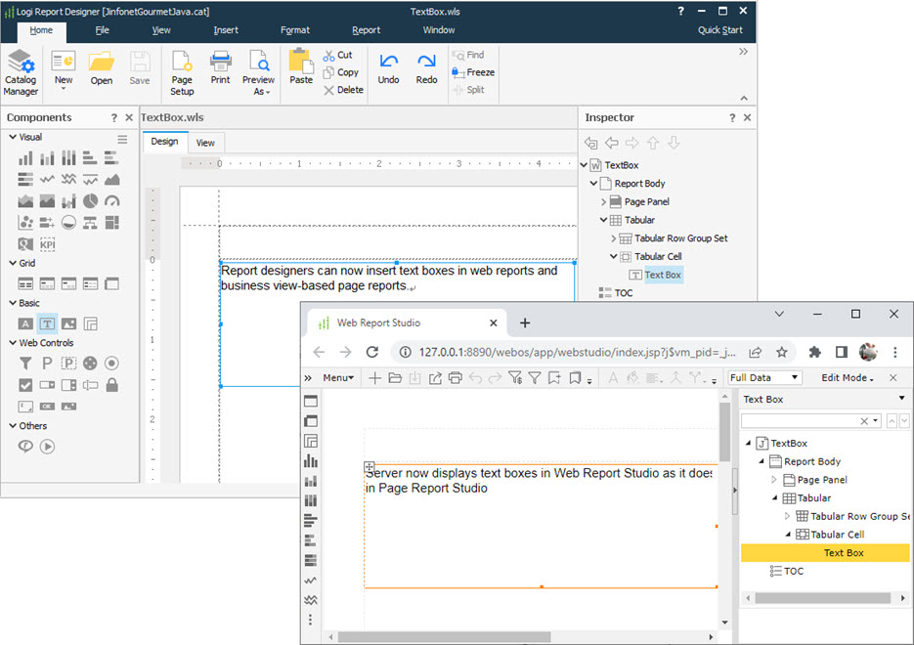Viewport: 914px width, 645px height.
Task: Select the Filter web control
Action: point(25,363)
